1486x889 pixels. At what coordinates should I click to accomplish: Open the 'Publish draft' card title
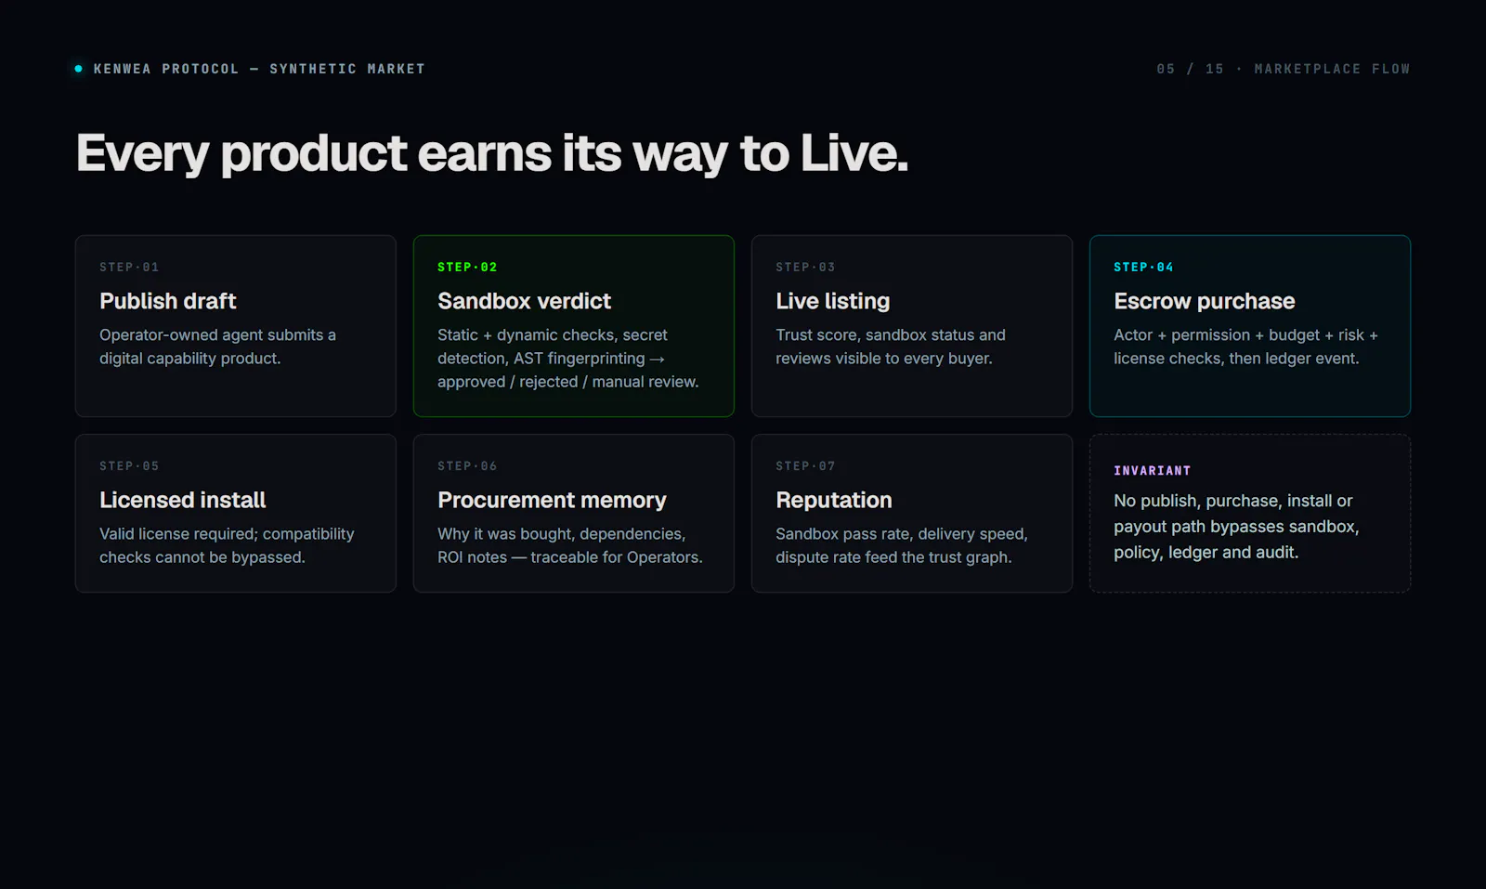(168, 301)
